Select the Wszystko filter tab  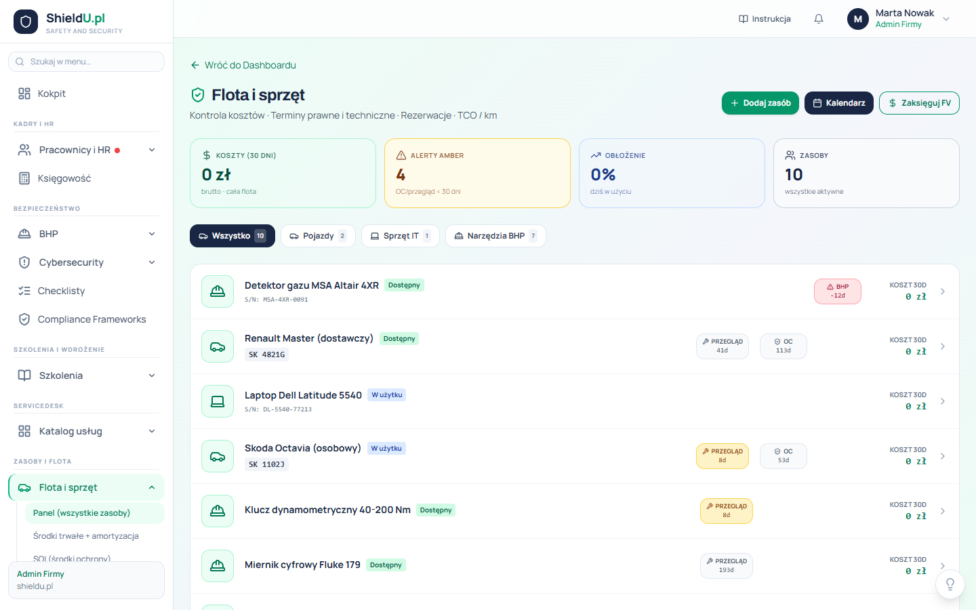tap(232, 236)
